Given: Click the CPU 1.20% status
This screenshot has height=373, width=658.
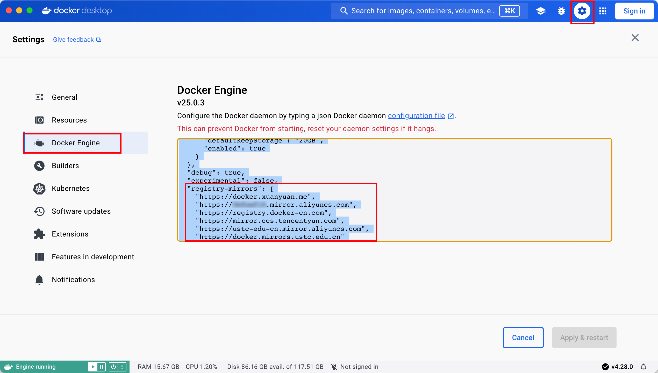Looking at the screenshot, I should point(201,367).
